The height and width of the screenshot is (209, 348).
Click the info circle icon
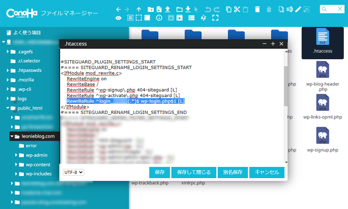click(x=159, y=18)
